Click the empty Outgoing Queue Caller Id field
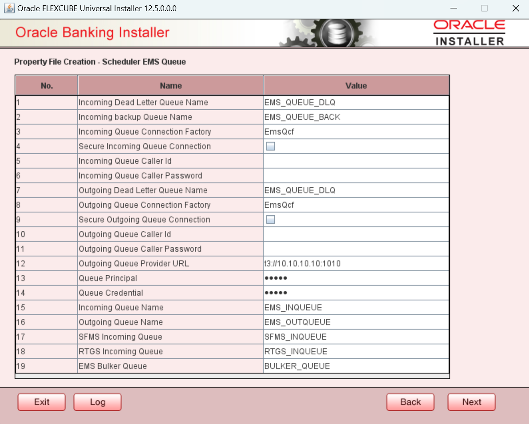Viewport: 529px width, 424px height. [356, 234]
